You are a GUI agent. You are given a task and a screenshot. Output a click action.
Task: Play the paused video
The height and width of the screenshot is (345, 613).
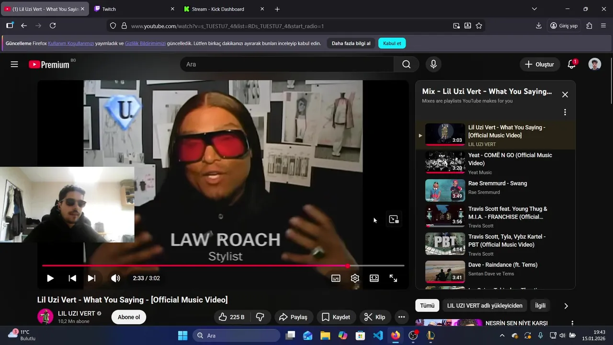pyautogui.click(x=50, y=278)
